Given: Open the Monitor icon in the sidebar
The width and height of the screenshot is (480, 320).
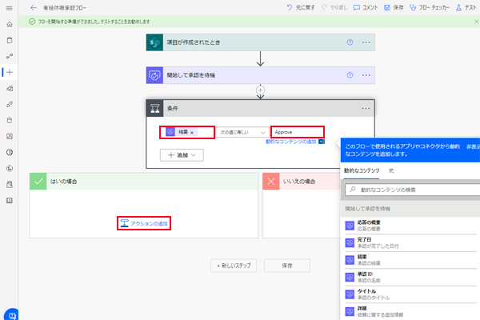Looking at the screenshot, I should pyautogui.click(x=10, y=136).
